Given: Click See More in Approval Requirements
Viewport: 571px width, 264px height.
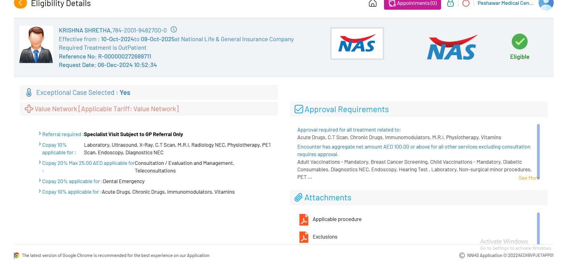Looking at the screenshot, I should pos(529,178).
